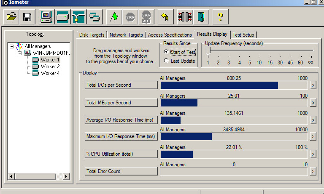Go to the Test Setup tab
324x194 pixels.
tap(243, 35)
